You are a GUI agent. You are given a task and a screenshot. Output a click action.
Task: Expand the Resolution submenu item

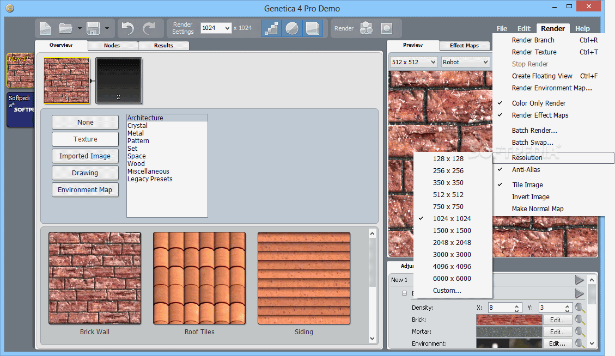pyautogui.click(x=553, y=158)
